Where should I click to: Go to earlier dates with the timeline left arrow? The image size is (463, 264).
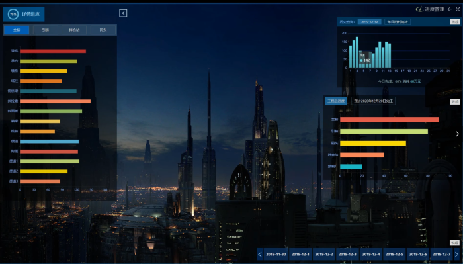(260, 254)
